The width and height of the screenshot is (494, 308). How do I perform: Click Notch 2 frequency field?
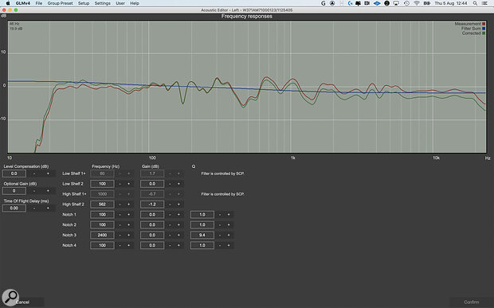(x=102, y=225)
